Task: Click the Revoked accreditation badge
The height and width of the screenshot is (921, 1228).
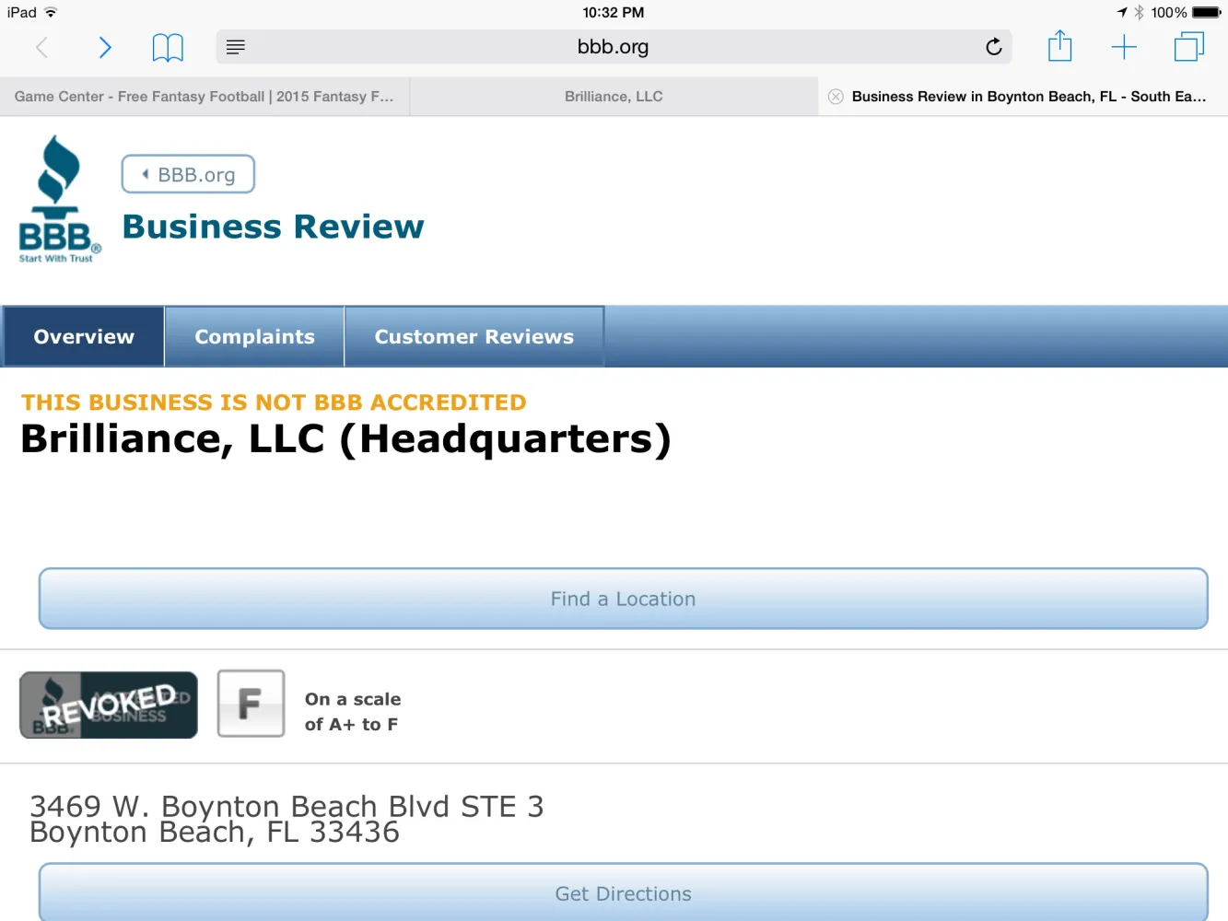Action: point(109,705)
